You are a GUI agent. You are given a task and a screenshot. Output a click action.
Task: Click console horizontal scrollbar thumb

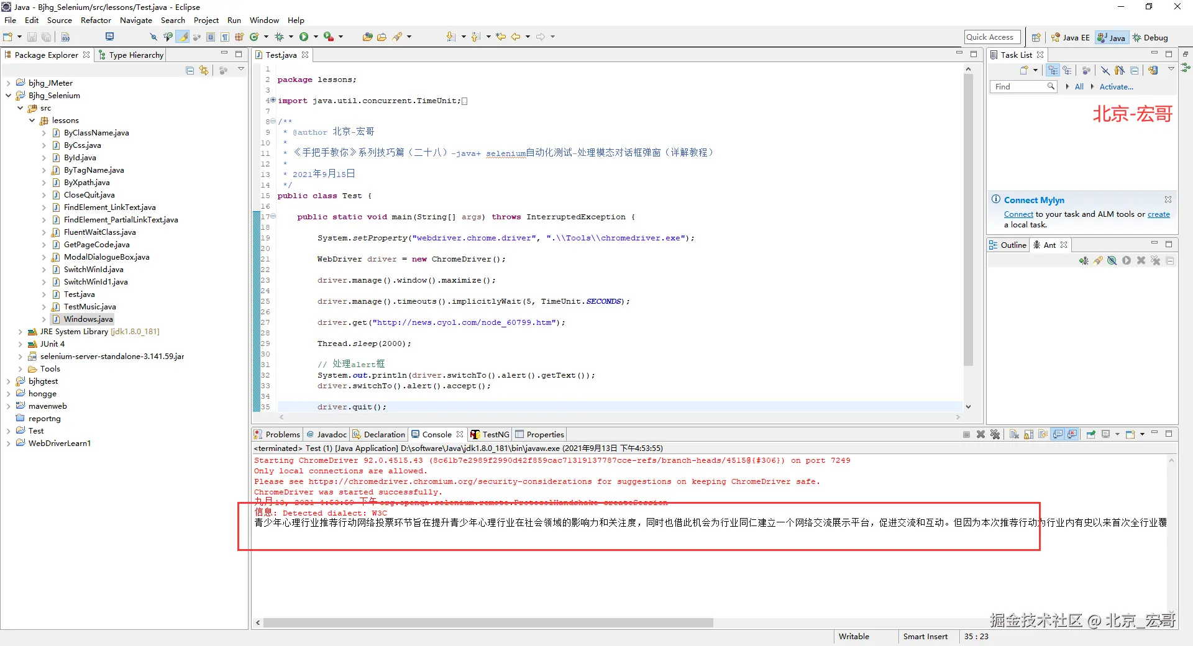(x=488, y=622)
